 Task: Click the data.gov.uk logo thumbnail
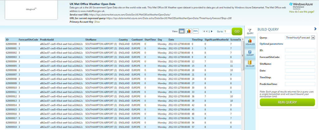(x=31, y=9)
